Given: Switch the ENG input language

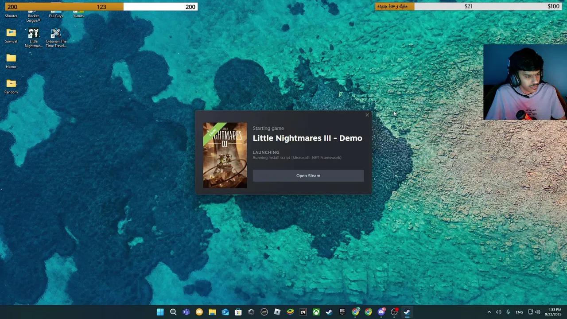Looking at the screenshot, I should (519, 312).
